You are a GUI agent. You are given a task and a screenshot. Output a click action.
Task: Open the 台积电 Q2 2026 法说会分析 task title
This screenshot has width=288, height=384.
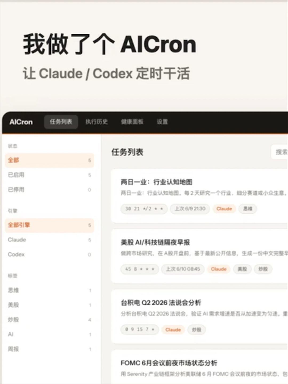coord(161,303)
